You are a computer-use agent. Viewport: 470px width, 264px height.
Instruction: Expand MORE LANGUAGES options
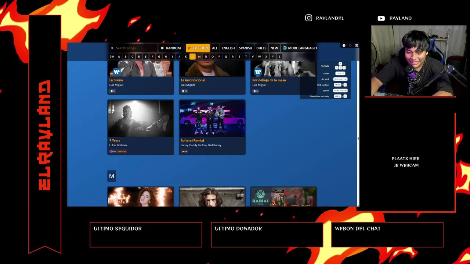coord(300,48)
